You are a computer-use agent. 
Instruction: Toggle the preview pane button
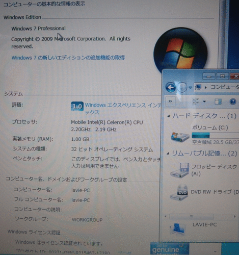(218, 101)
